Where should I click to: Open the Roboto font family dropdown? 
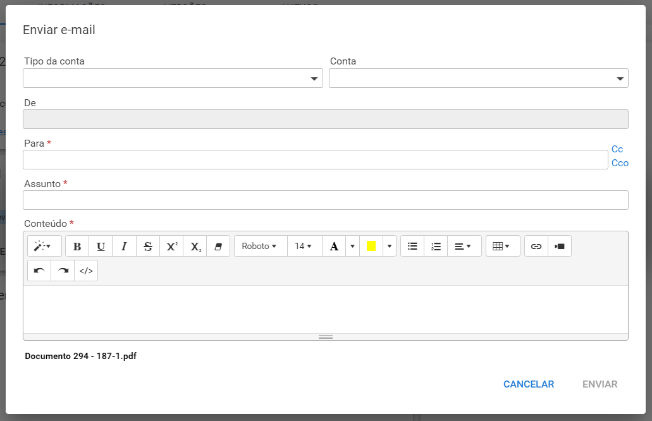pyautogui.click(x=261, y=246)
